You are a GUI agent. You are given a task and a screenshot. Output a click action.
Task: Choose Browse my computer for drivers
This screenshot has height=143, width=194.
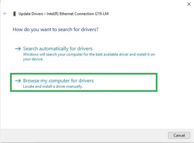click(x=58, y=81)
